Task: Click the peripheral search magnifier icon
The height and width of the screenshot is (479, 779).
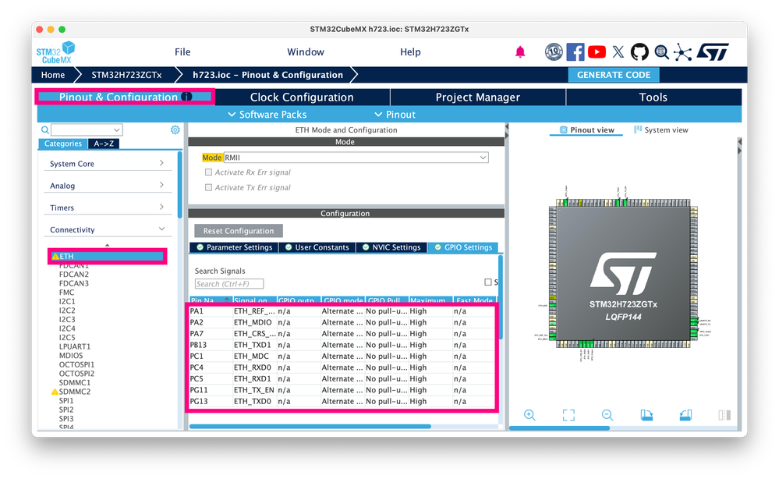Action: [45, 130]
